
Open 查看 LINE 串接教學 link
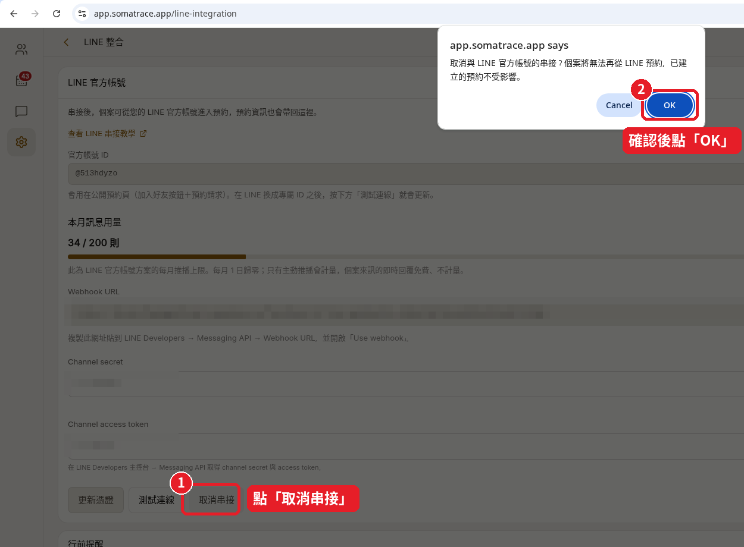[107, 134]
